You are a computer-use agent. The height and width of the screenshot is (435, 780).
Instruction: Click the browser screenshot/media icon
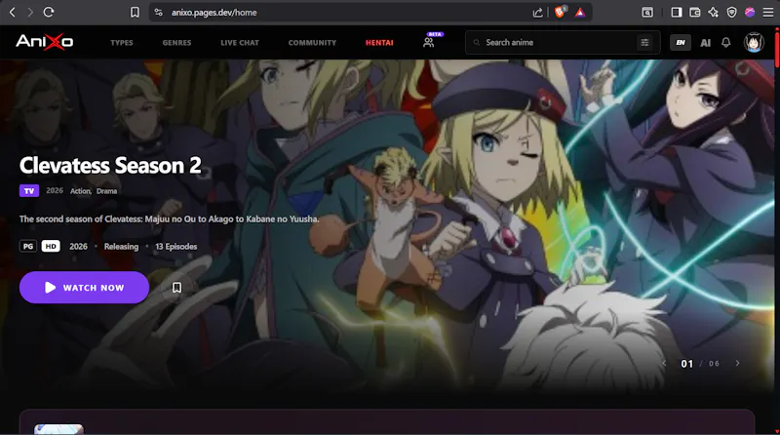point(647,13)
